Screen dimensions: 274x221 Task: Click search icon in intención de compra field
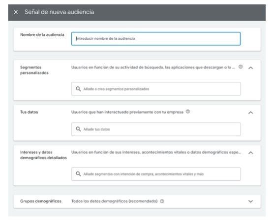click(78, 174)
